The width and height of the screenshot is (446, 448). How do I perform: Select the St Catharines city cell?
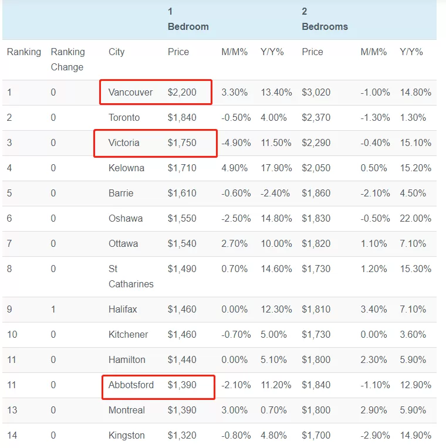(131, 276)
